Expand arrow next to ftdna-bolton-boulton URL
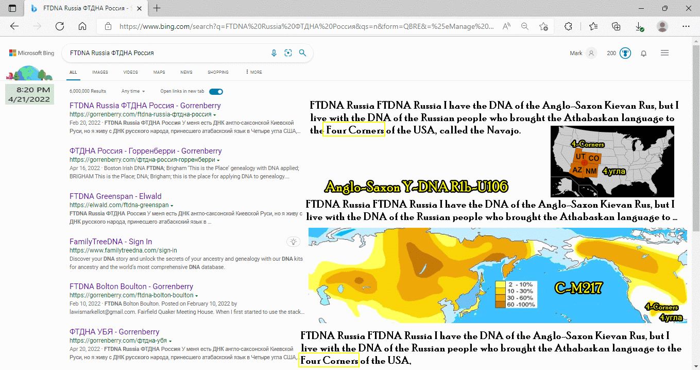 [196, 296]
